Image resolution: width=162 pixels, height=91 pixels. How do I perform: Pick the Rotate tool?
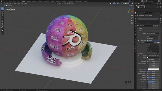(x=2, y=18)
